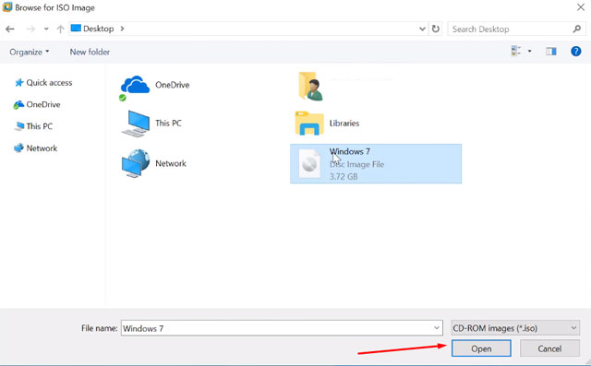
Task: Expand the chevron after Desktop breadcrumb
Action: pyautogui.click(x=122, y=29)
